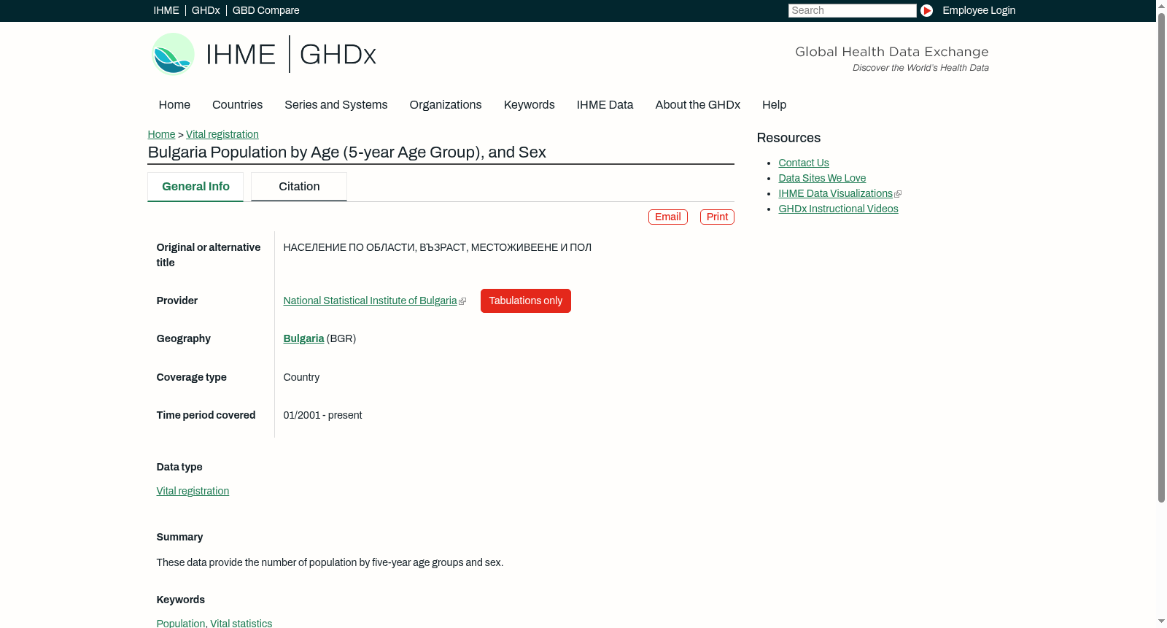Viewport: 1167px width, 628px height.
Task: Open Help menu item
Action: point(774,104)
